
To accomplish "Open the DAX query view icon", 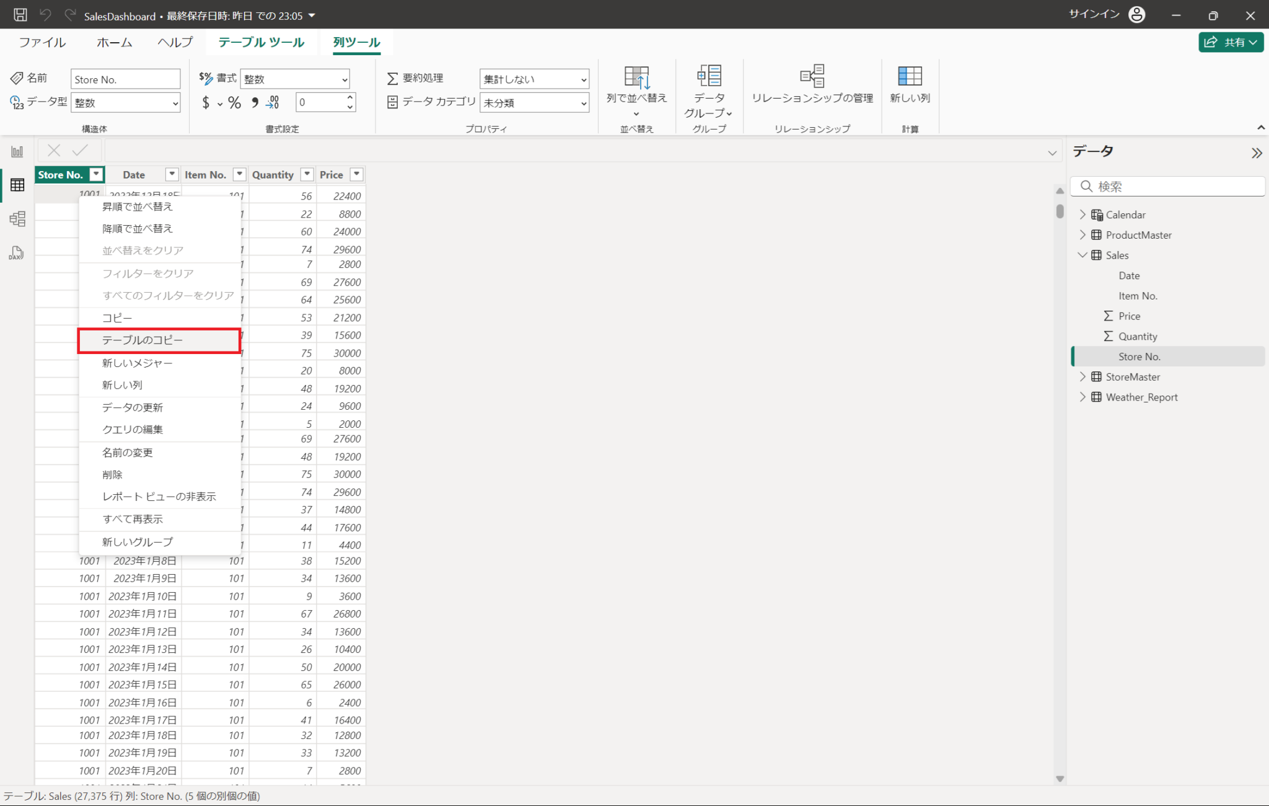I will tap(17, 253).
